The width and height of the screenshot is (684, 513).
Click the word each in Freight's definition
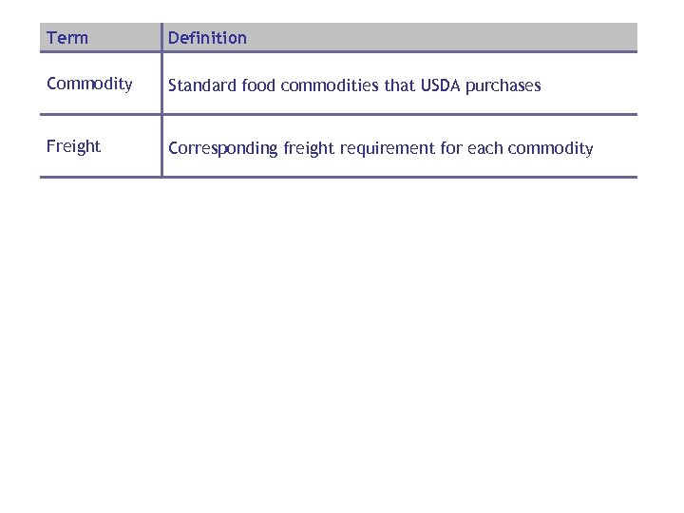(x=487, y=148)
